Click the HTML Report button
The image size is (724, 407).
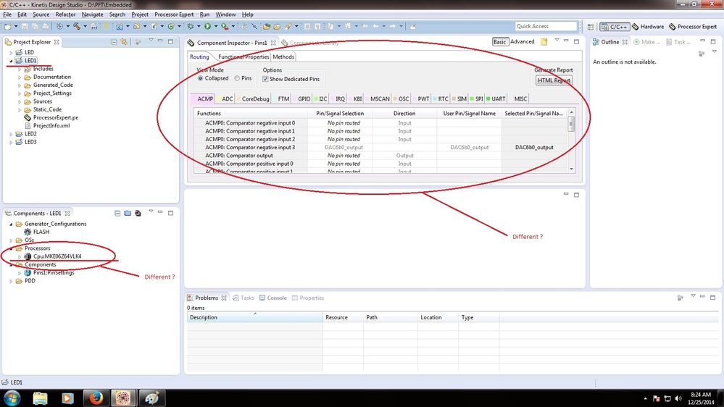pyautogui.click(x=554, y=80)
